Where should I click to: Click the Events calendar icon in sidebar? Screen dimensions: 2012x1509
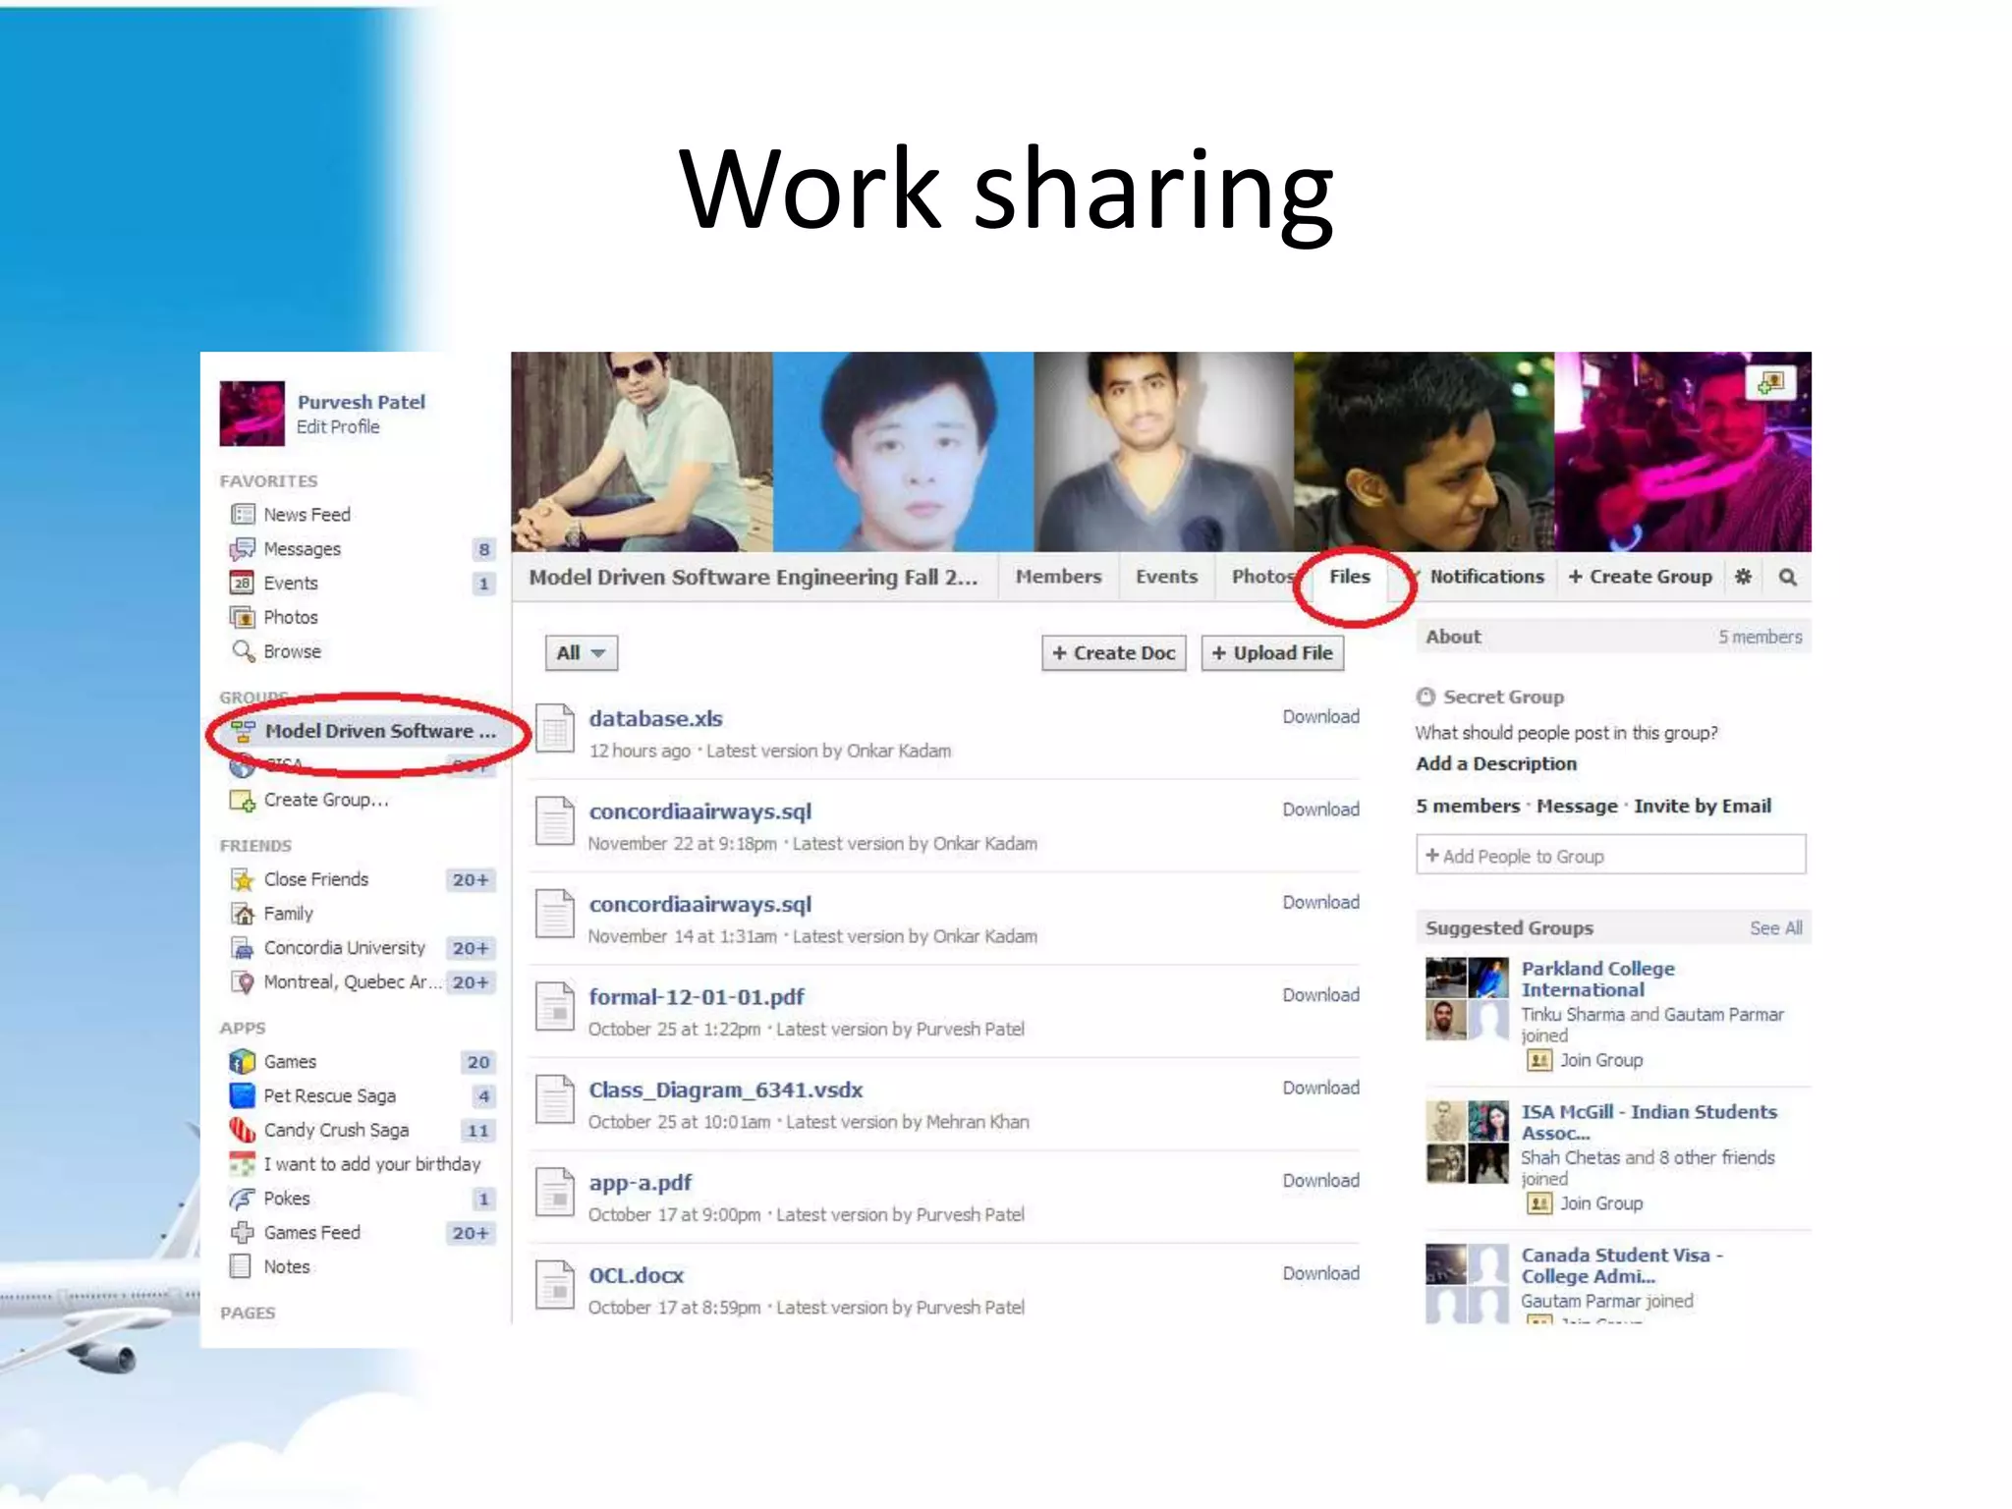242,584
